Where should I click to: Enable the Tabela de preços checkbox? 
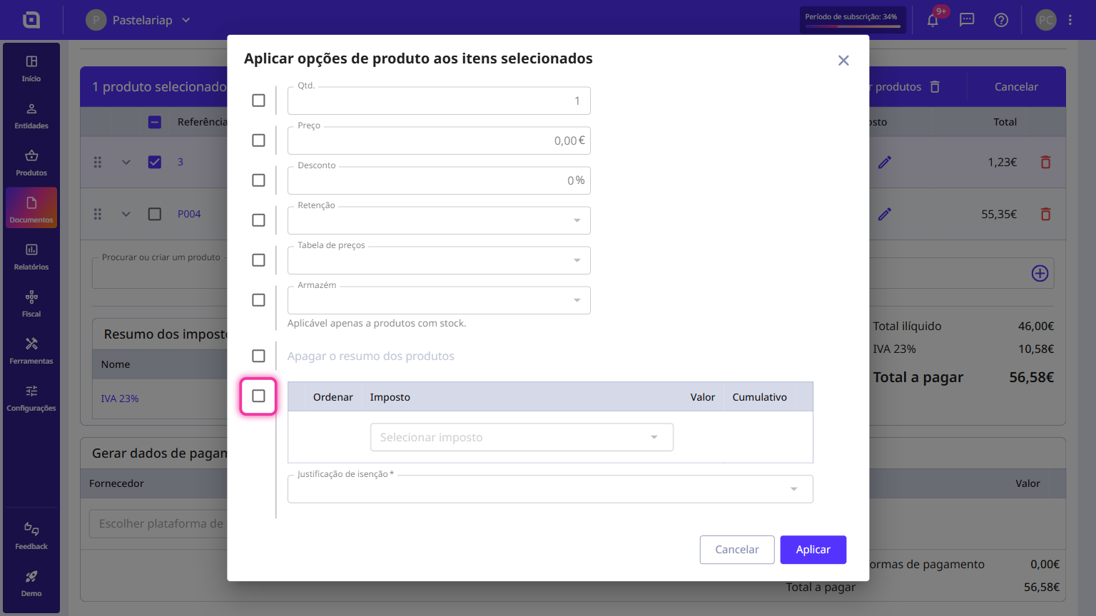(258, 260)
